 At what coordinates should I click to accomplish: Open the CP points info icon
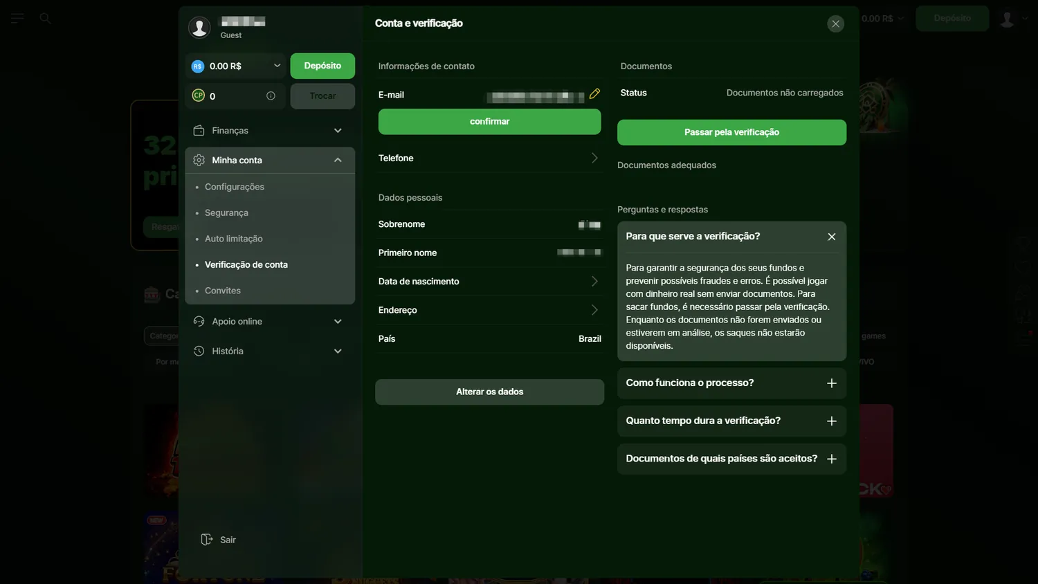pyautogui.click(x=271, y=96)
